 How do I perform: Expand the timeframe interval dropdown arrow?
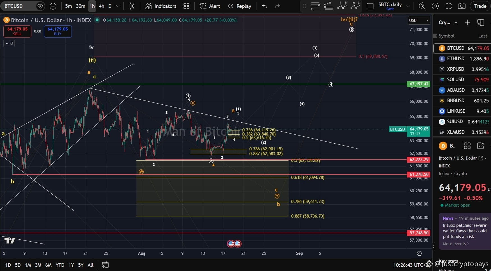click(x=118, y=6)
